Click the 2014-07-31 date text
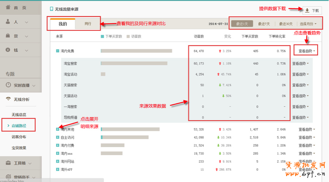 pos(218,24)
